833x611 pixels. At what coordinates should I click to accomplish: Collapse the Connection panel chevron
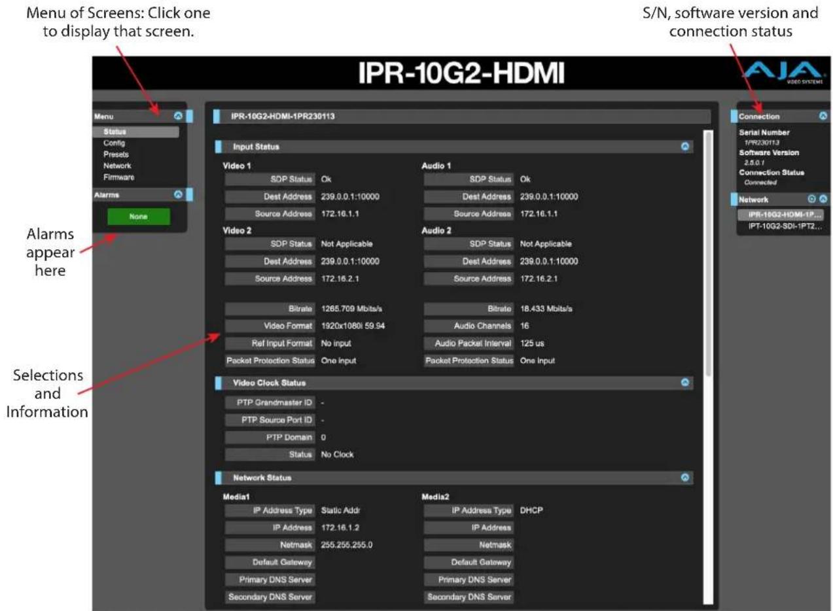tap(823, 116)
